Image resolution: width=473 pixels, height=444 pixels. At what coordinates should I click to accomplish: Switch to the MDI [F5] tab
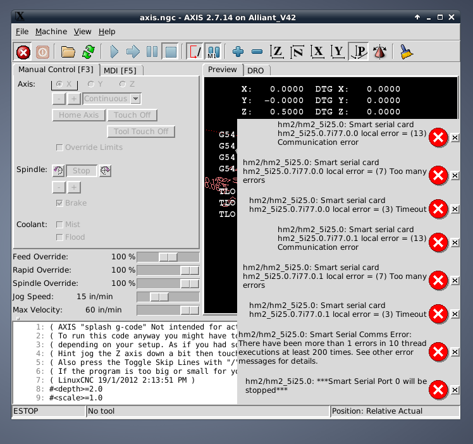pyautogui.click(x=120, y=71)
